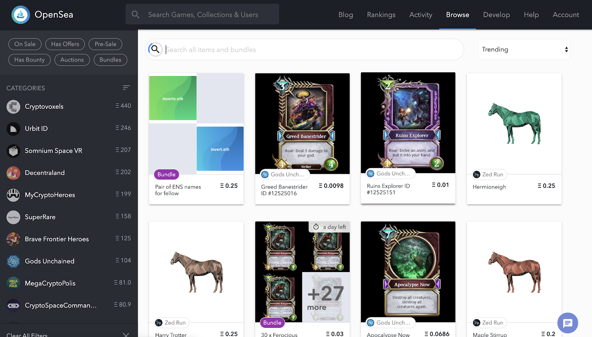592x337 pixels.
Task: Open the chat support bubble icon
Action: (568, 323)
